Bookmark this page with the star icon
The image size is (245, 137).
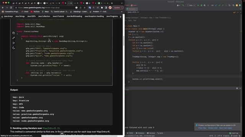coord(85,8)
